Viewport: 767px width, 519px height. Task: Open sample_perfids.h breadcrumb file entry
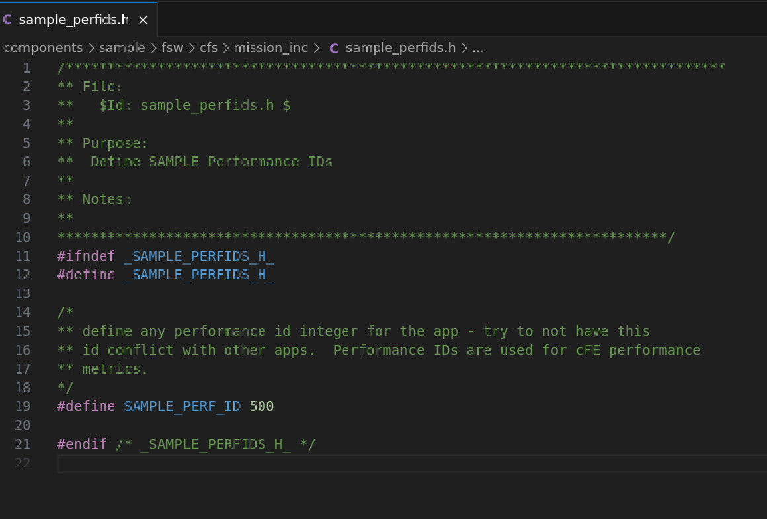tap(400, 48)
